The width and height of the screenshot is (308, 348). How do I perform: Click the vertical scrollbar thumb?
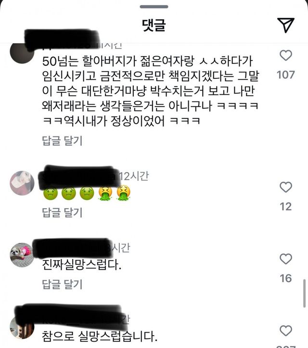[305, 293]
